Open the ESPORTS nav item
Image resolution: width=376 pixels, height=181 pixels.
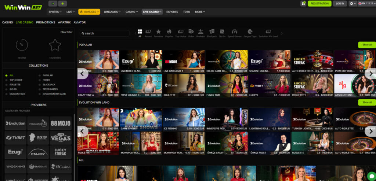(x=172, y=12)
